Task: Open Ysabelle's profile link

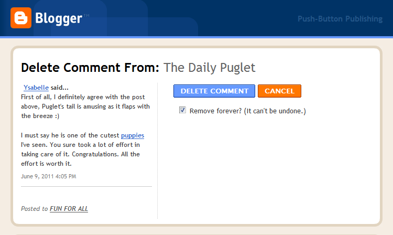Action: point(36,88)
